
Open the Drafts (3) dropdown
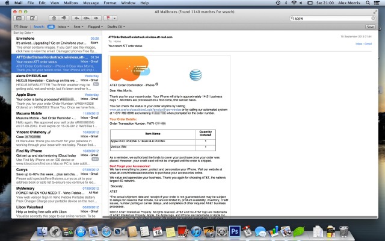[116, 27]
